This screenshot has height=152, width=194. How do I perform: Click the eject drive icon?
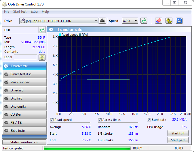(102, 21)
